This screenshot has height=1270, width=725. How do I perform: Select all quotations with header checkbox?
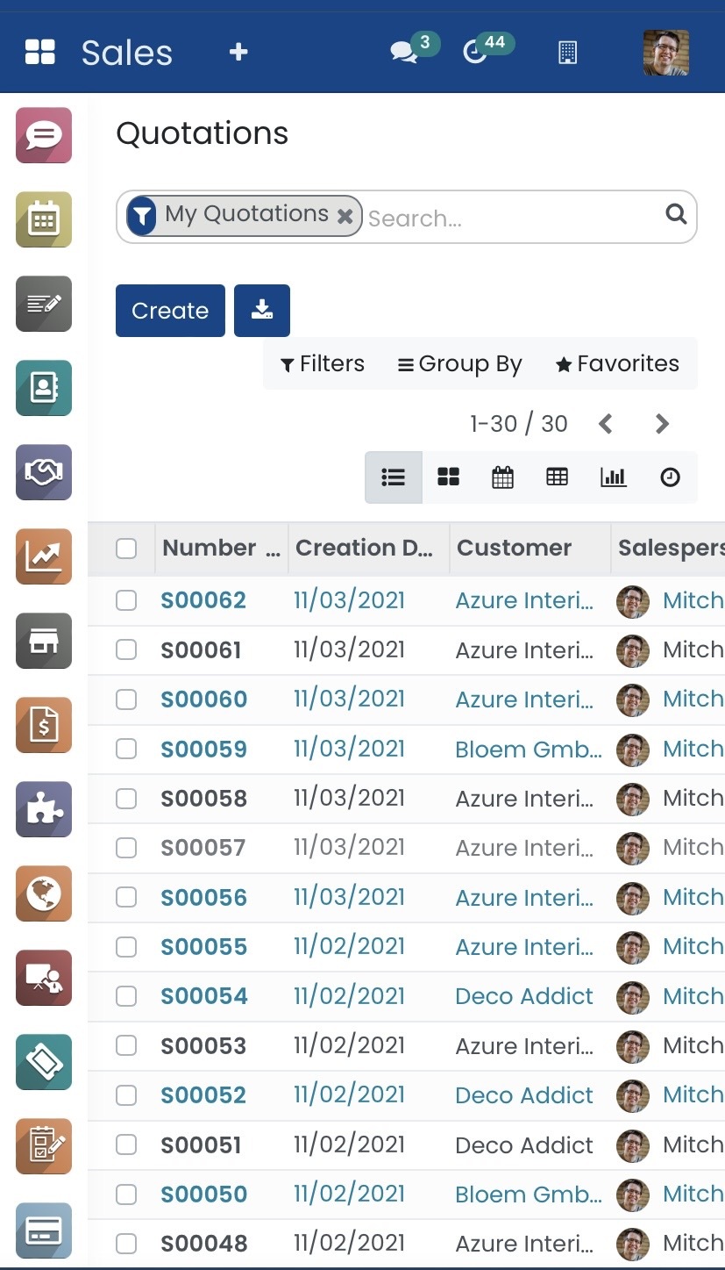point(126,549)
